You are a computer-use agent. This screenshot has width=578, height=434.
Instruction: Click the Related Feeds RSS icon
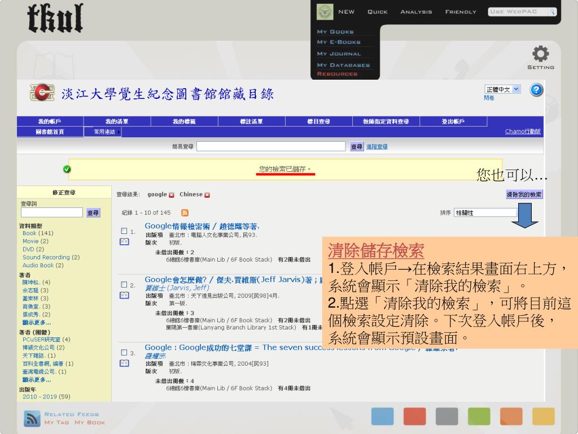click(x=32, y=419)
